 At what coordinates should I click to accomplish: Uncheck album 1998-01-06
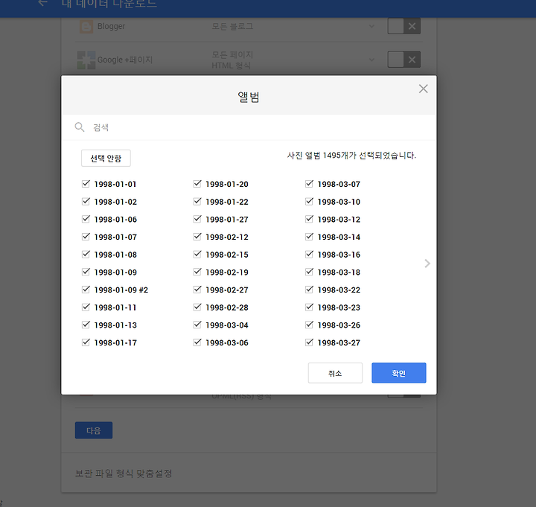tap(86, 219)
